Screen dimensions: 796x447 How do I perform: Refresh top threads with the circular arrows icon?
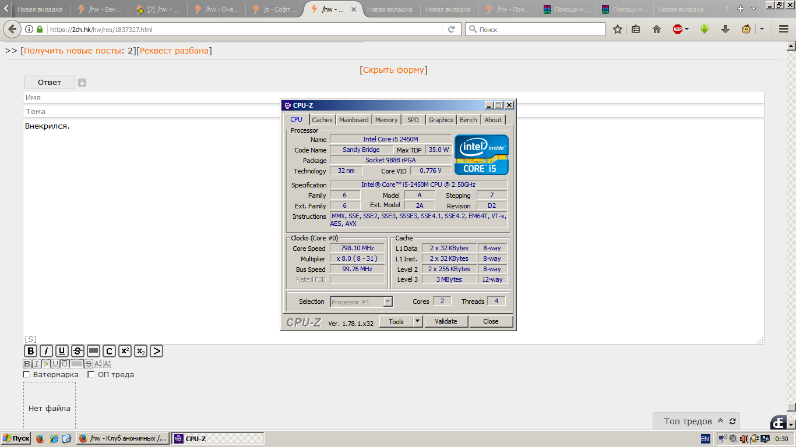(732, 421)
